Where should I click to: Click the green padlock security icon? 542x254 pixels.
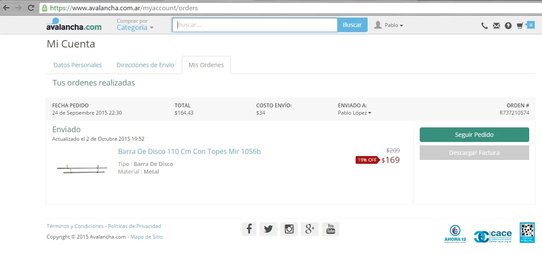(x=45, y=8)
